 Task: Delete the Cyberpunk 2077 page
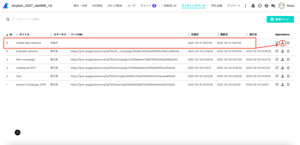click(288, 68)
